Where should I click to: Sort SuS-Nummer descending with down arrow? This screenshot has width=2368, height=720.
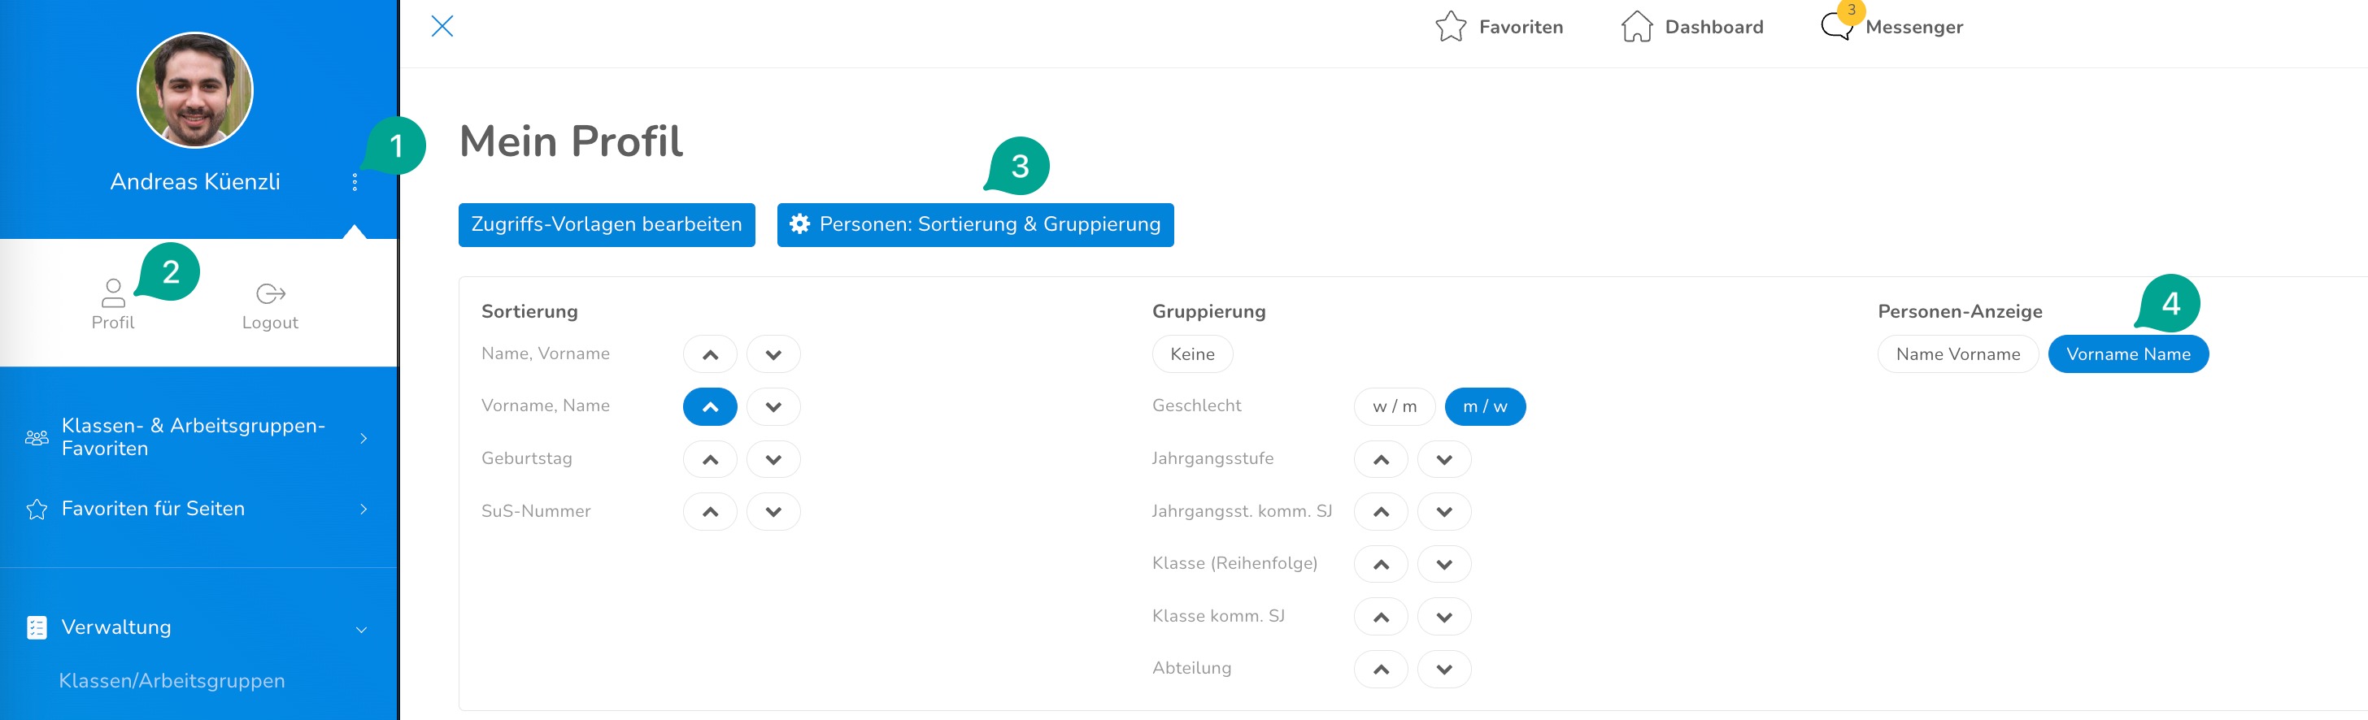(x=773, y=511)
